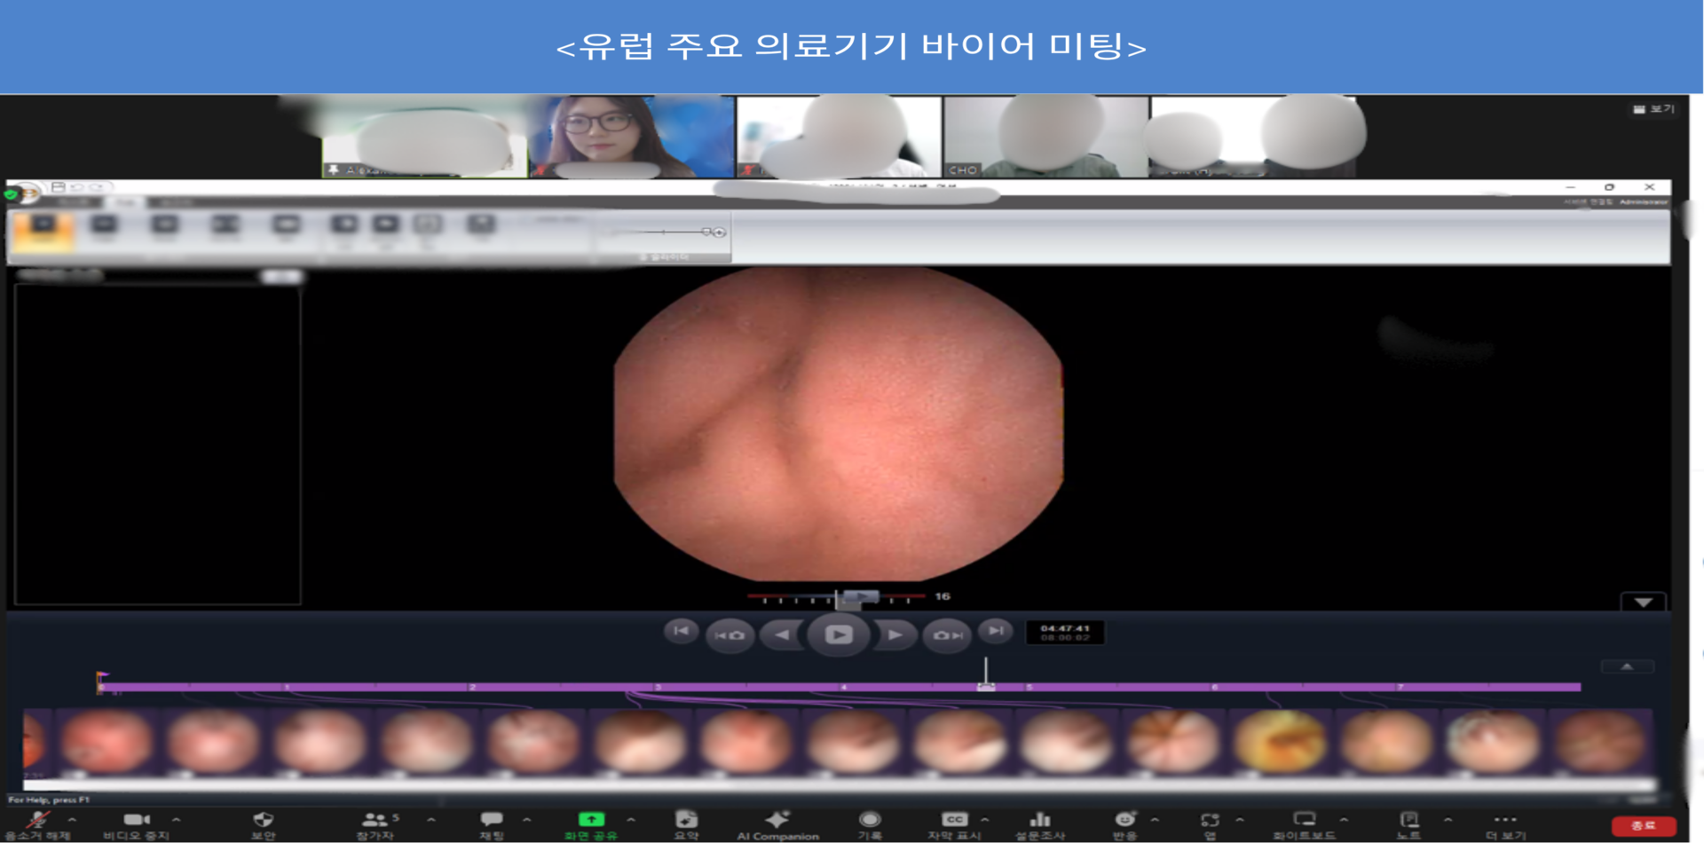Expand caret beside 반응 reactions

[x=1155, y=820]
